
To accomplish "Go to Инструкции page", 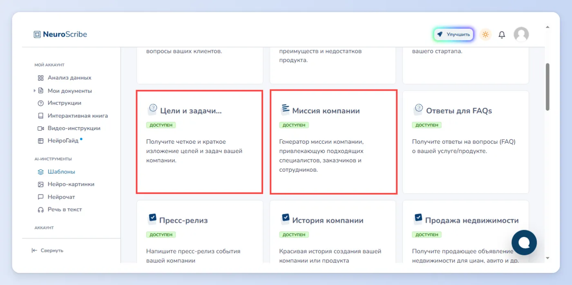I will (x=65, y=103).
